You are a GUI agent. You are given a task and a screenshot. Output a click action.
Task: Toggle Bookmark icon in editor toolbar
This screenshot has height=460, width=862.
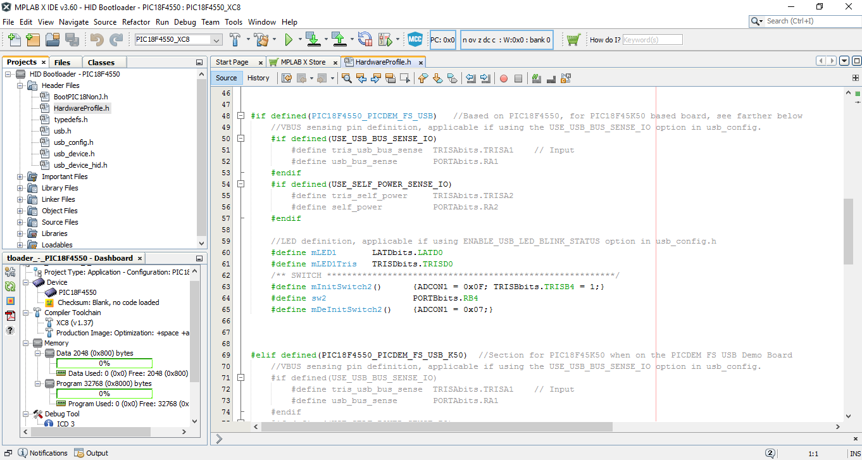click(x=452, y=78)
